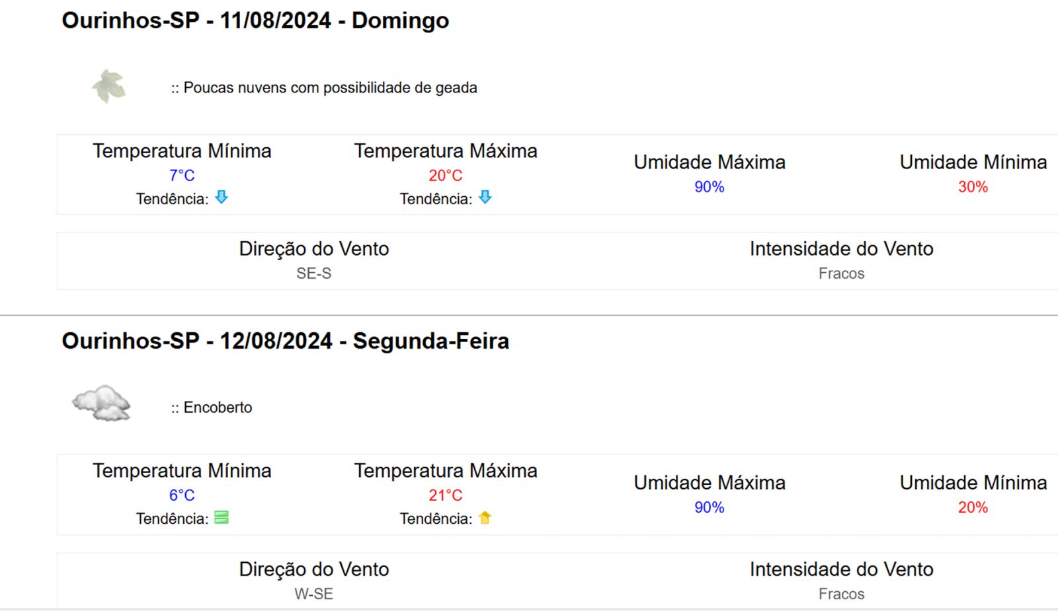Click the green stable trend icon under 6°C

(222, 518)
